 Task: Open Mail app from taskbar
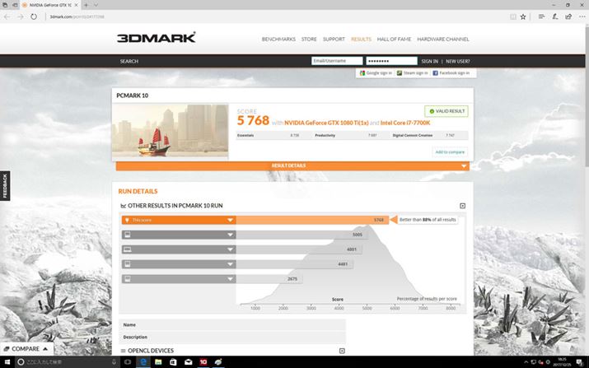click(x=188, y=362)
